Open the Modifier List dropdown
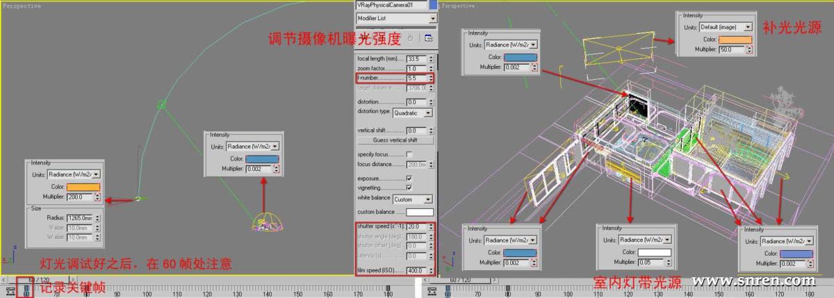Viewport: 834px width, 298px height. click(397, 18)
